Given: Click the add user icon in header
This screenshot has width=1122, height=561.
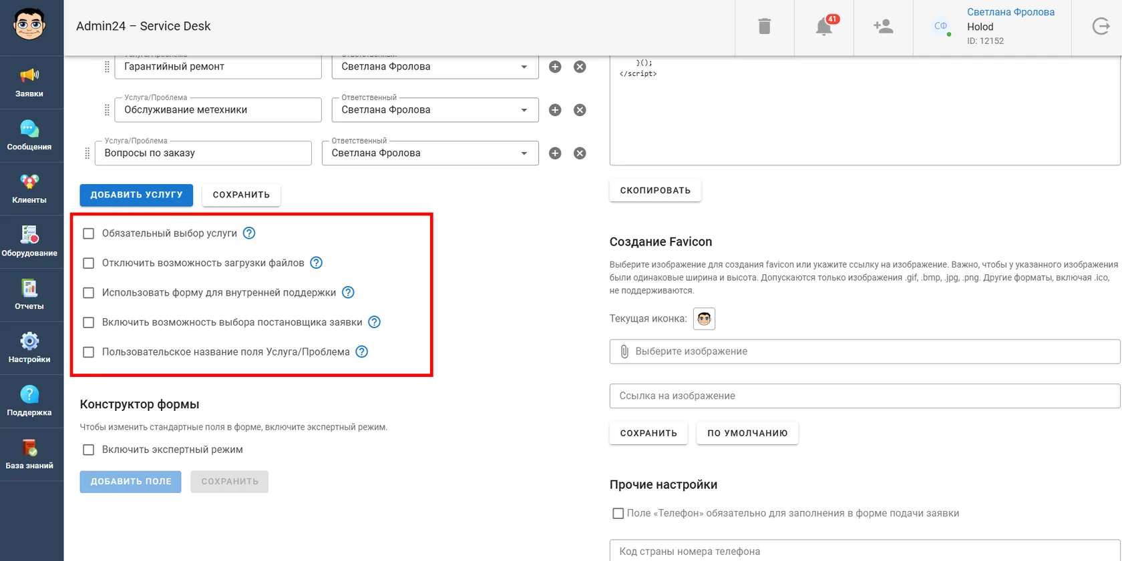Looking at the screenshot, I should pyautogui.click(x=883, y=27).
